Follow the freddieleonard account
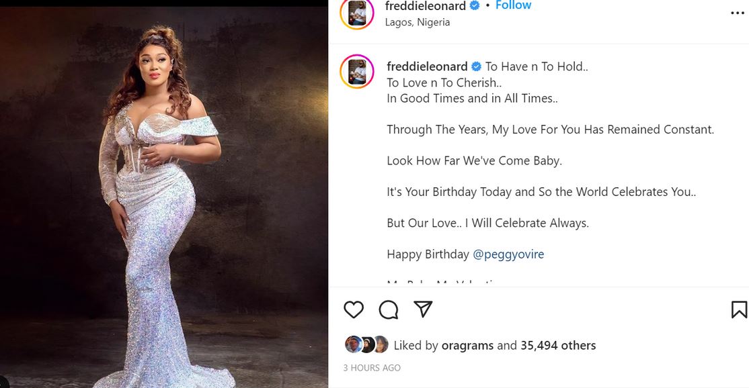 pyautogui.click(x=513, y=5)
